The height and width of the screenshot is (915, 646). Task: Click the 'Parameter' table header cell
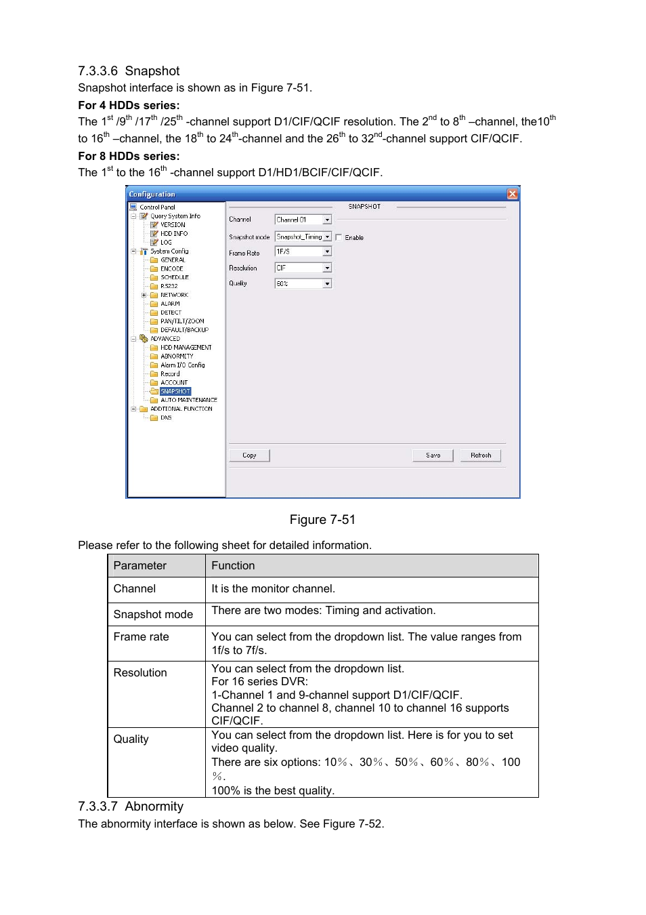[x=156, y=566]
